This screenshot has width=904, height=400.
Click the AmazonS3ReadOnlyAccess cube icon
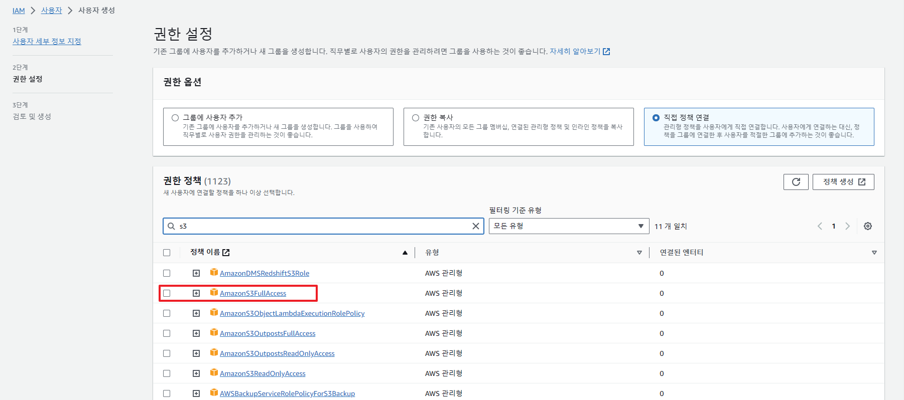pyautogui.click(x=214, y=372)
